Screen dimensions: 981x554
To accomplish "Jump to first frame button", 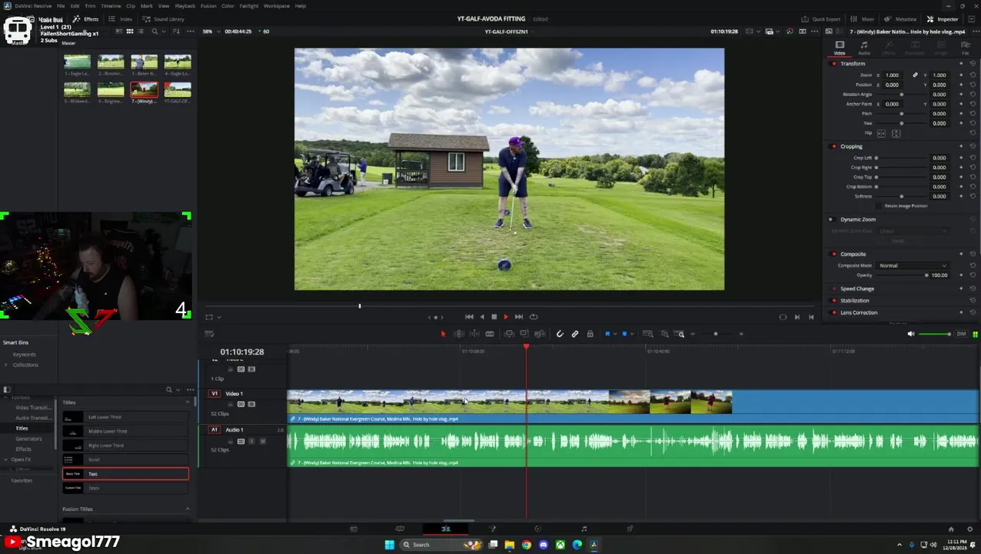I will tap(469, 317).
